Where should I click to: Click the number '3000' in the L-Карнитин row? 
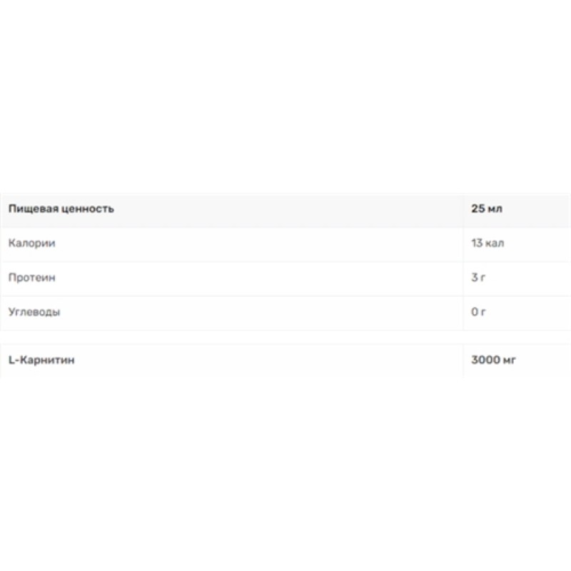pos(485,360)
